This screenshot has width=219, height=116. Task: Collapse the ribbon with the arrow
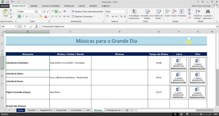[x=217, y=21]
